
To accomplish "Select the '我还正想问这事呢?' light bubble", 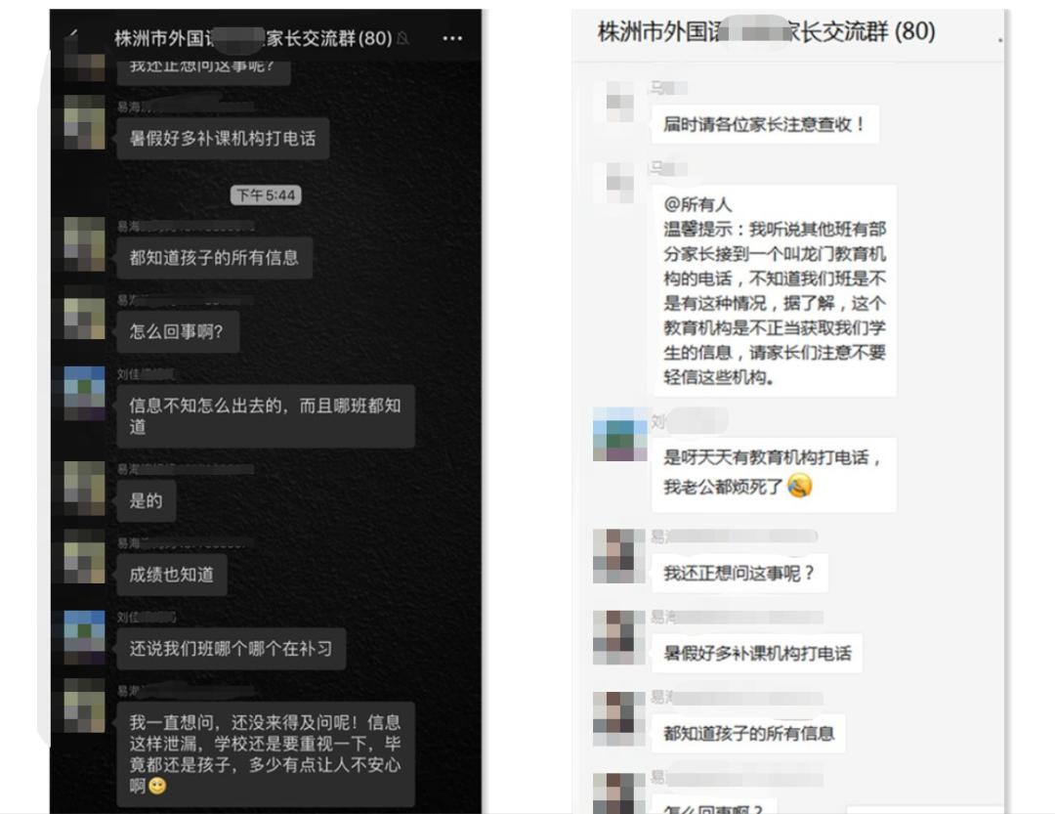I will coord(739,574).
